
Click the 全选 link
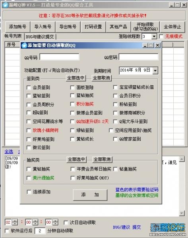(x=9, y=152)
